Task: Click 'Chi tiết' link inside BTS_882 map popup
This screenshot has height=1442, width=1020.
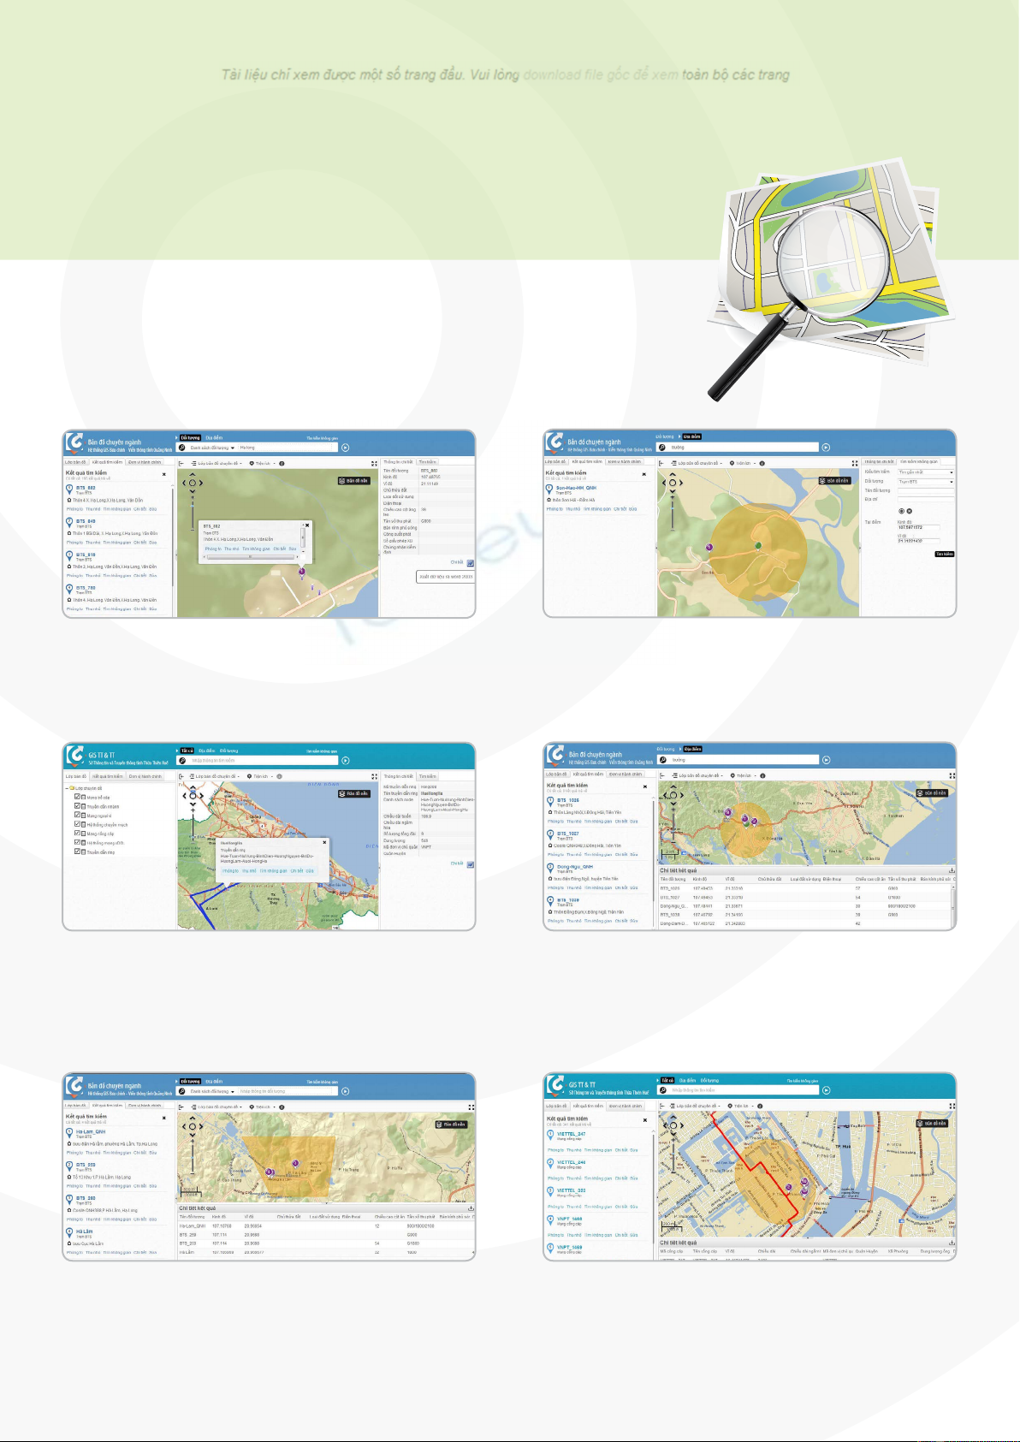Action: tap(280, 549)
